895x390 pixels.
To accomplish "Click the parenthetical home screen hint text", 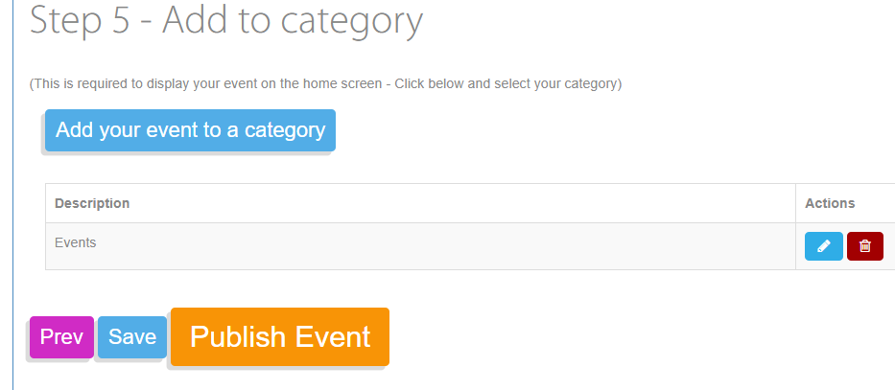I will tap(325, 83).
